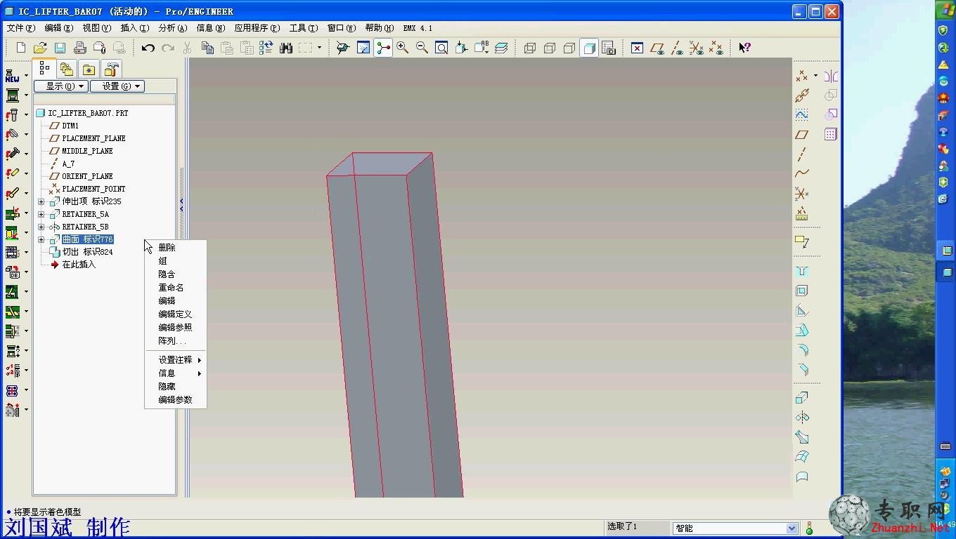This screenshot has height=539, width=956.
Task: Copy using the toolbar copy icon
Action: click(x=207, y=48)
